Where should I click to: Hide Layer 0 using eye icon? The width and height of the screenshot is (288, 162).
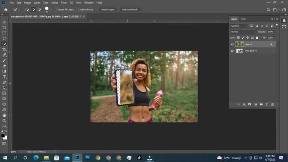(x=232, y=44)
